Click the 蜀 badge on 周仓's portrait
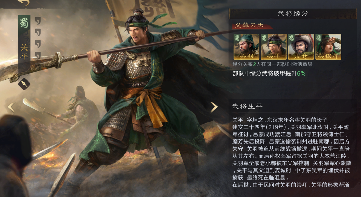Screen dimensions: 361x197 [x=291, y=37]
